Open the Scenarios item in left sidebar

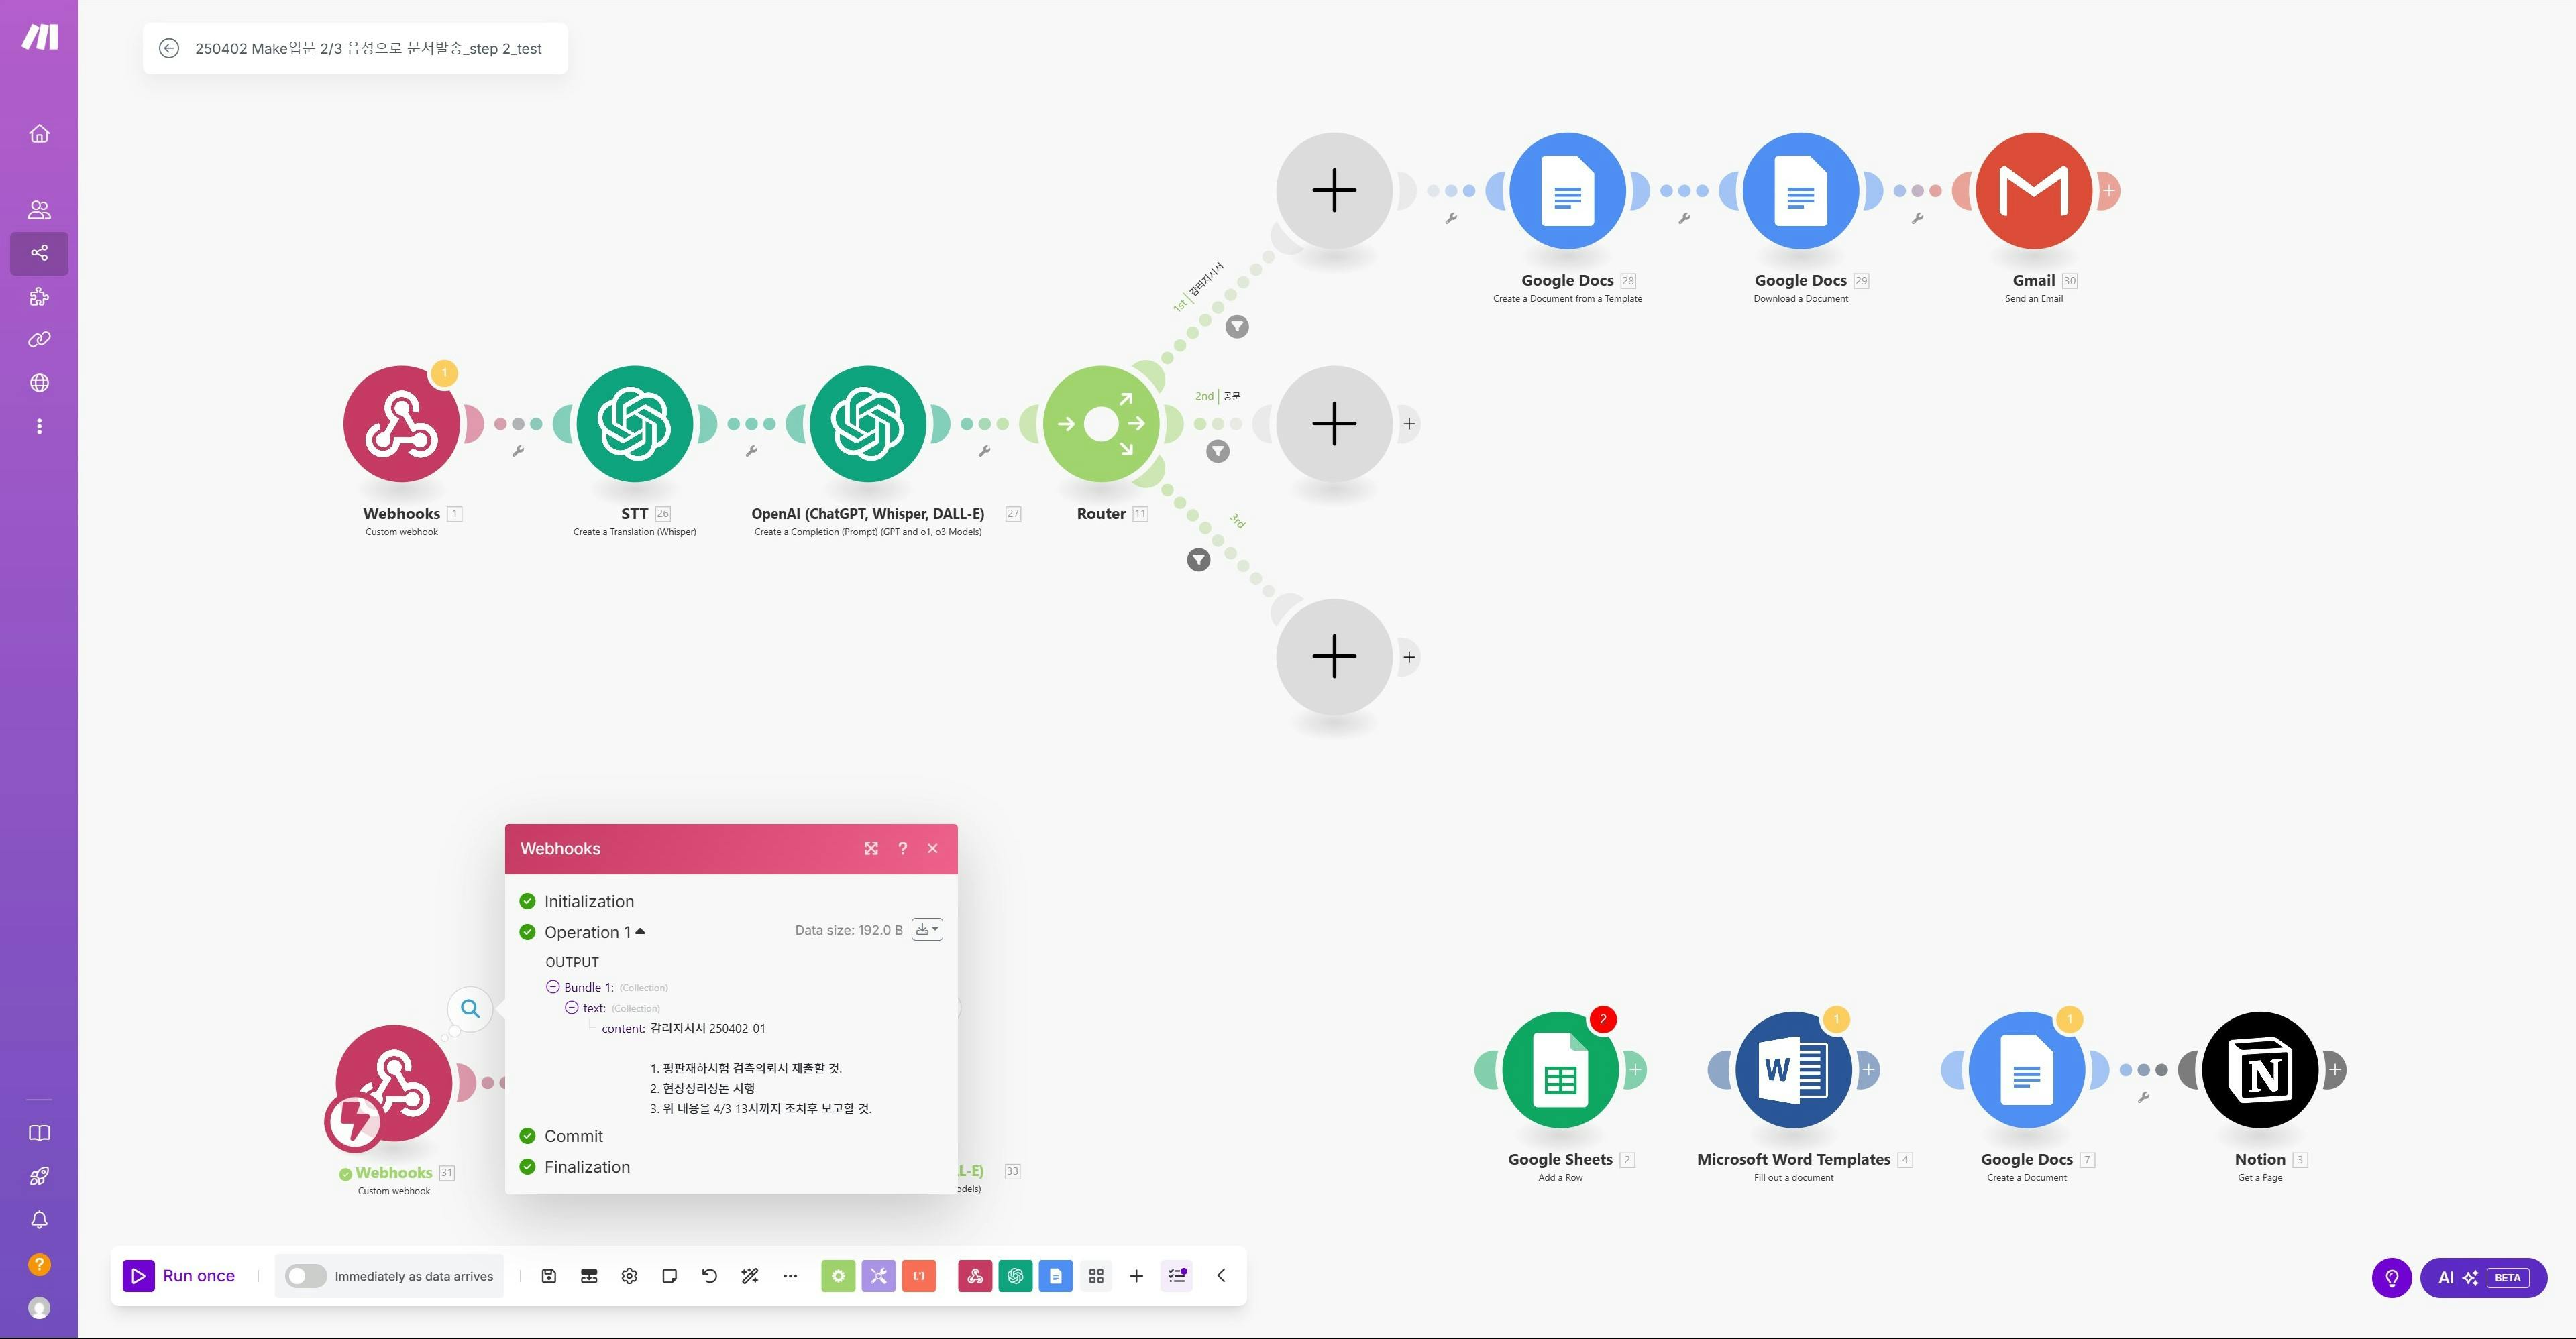(x=39, y=253)
